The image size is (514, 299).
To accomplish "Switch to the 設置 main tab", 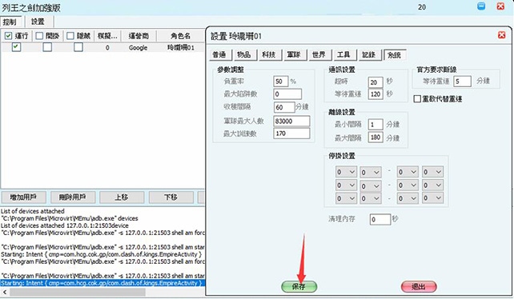I will (x=38, y=22).
